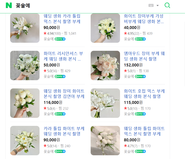The width and height of the screenshot is (185, 159).
Task: Click the 80,000원 tulip bouquet thumbnail
Action: (105, 141)
